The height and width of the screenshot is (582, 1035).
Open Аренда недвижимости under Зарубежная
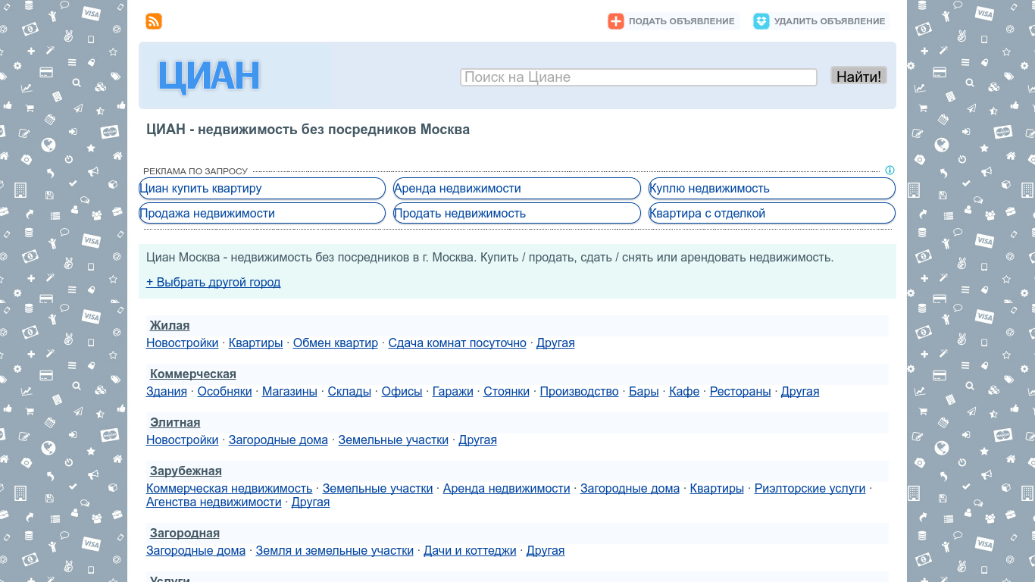(506, 489)
